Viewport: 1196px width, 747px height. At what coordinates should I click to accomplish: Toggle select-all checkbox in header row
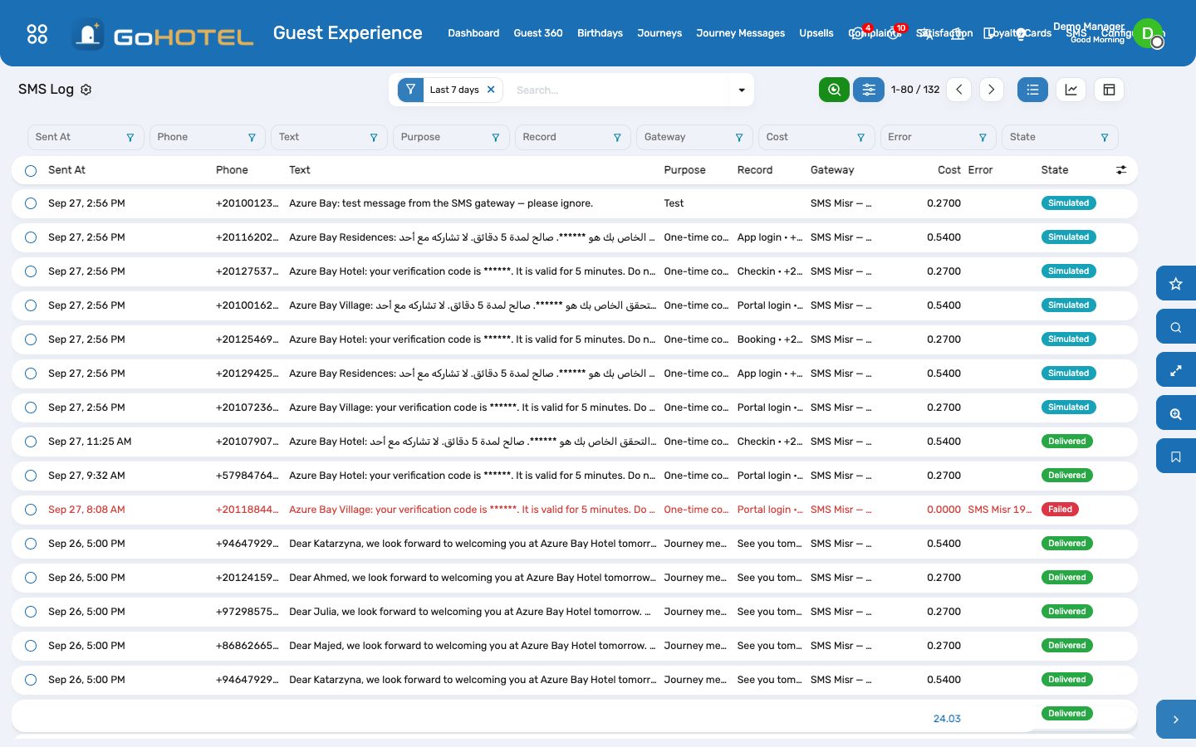pos(31,170)
